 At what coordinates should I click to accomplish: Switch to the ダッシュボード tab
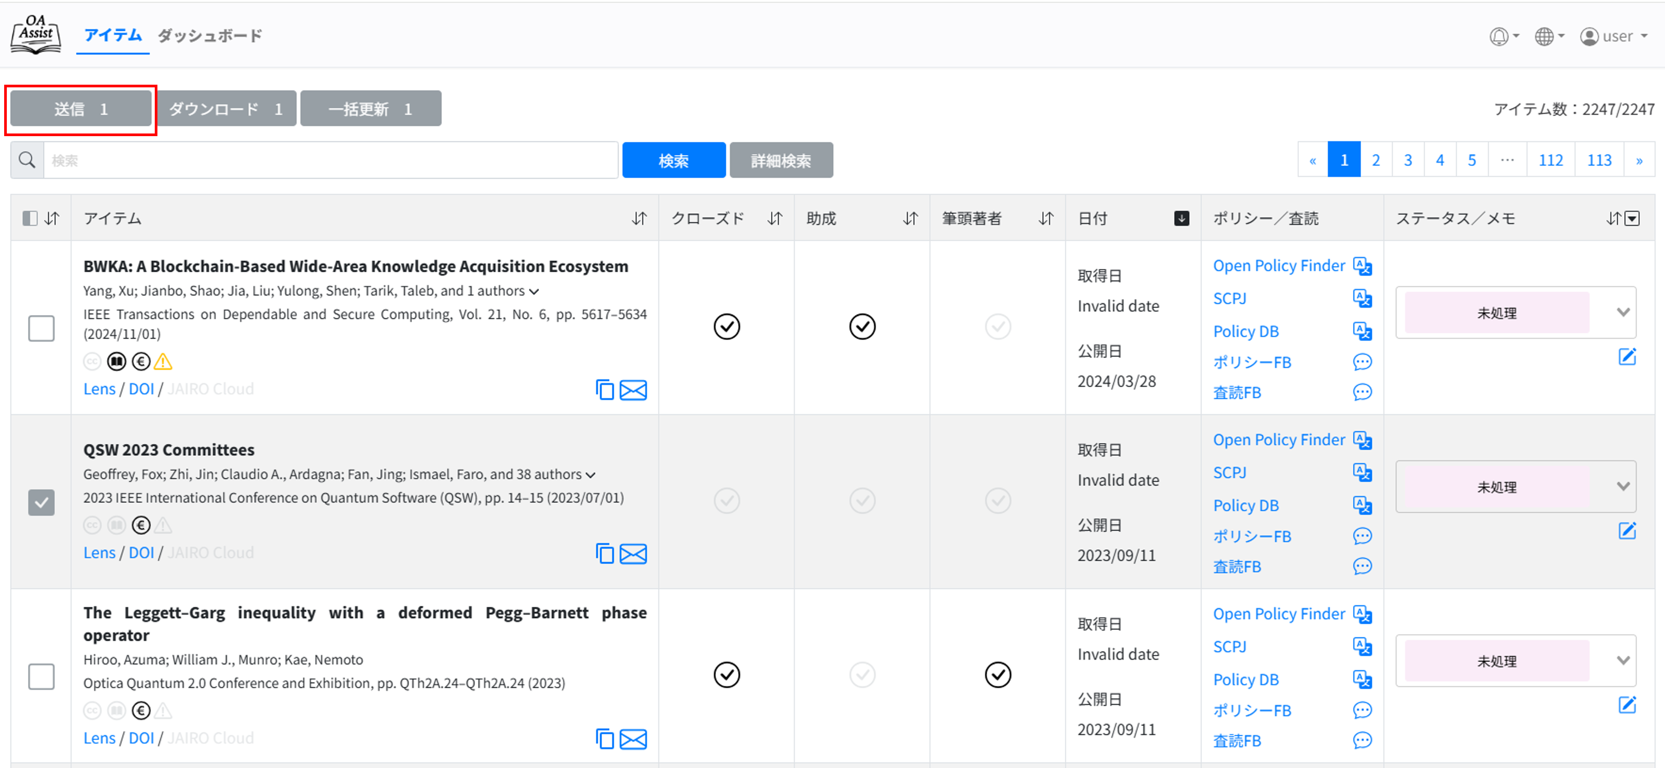click(210, 36)
